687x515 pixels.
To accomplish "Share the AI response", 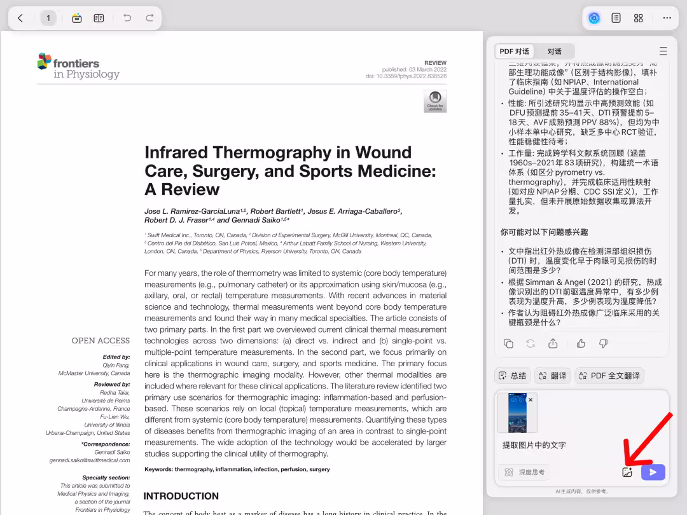I will tap(553, 344).
